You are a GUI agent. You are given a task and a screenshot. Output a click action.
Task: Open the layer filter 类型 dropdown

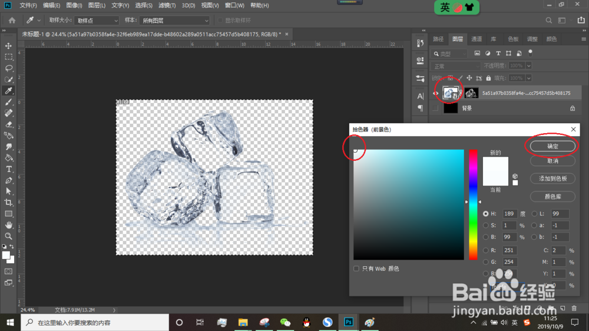(x=449, y=54)
